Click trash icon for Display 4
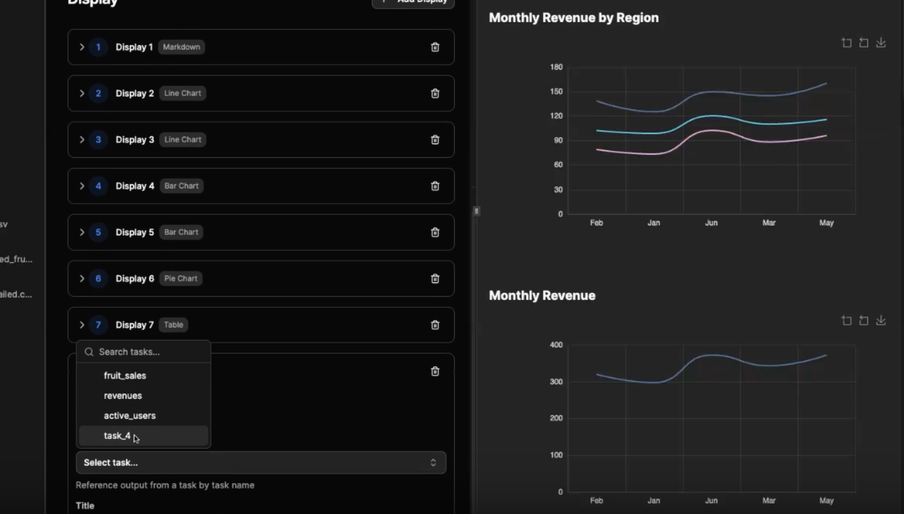904x514 pixels. (x=435, y=186)
